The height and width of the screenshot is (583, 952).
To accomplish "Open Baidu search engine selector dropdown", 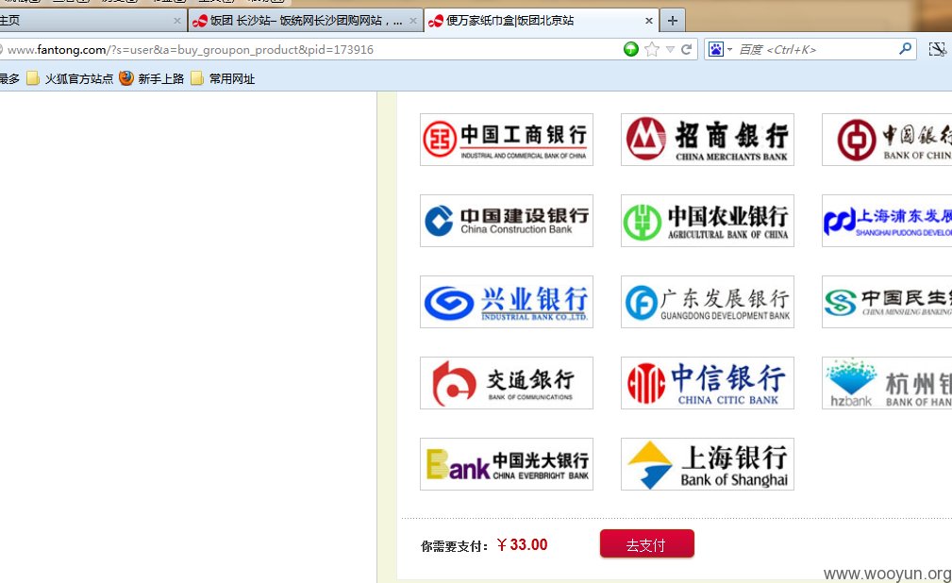I will (721, 49).
